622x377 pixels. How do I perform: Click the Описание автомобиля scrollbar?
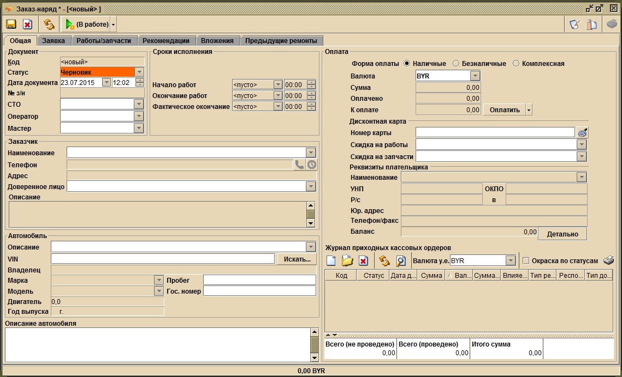(315, 344)
